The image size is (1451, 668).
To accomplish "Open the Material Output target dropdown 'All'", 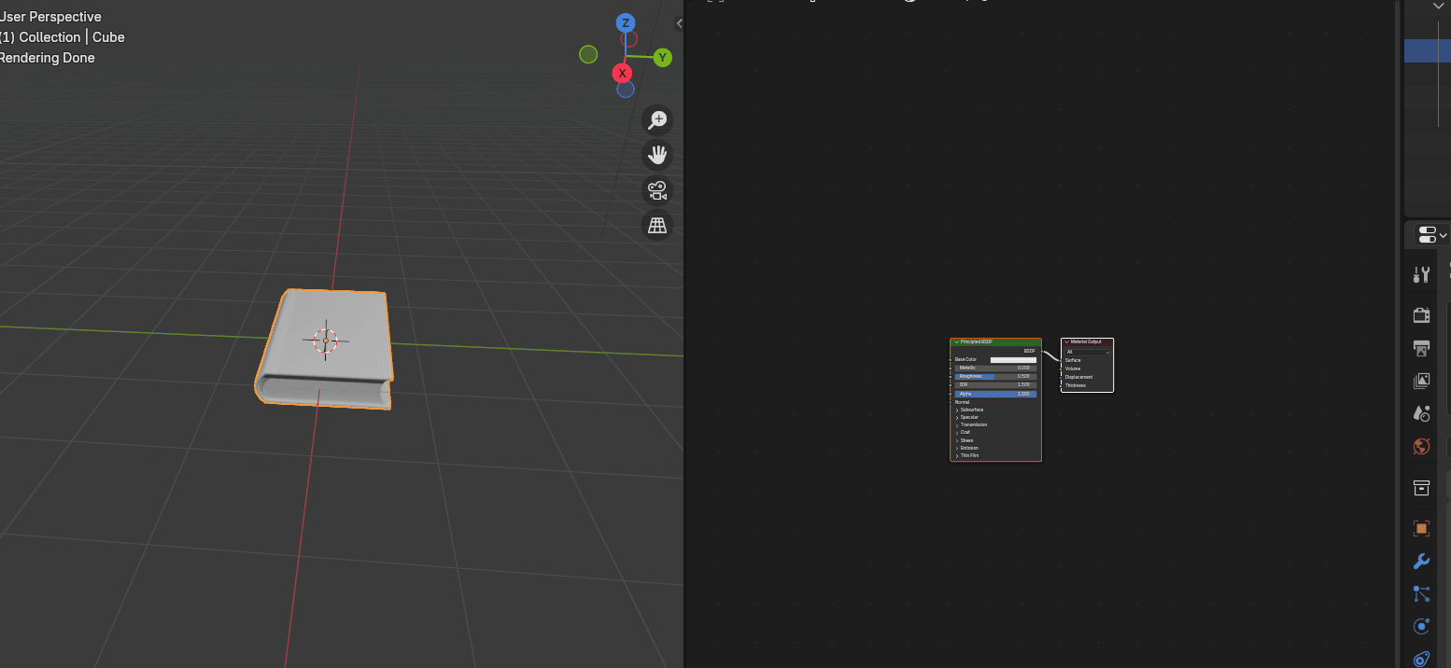I will 1088,352.
